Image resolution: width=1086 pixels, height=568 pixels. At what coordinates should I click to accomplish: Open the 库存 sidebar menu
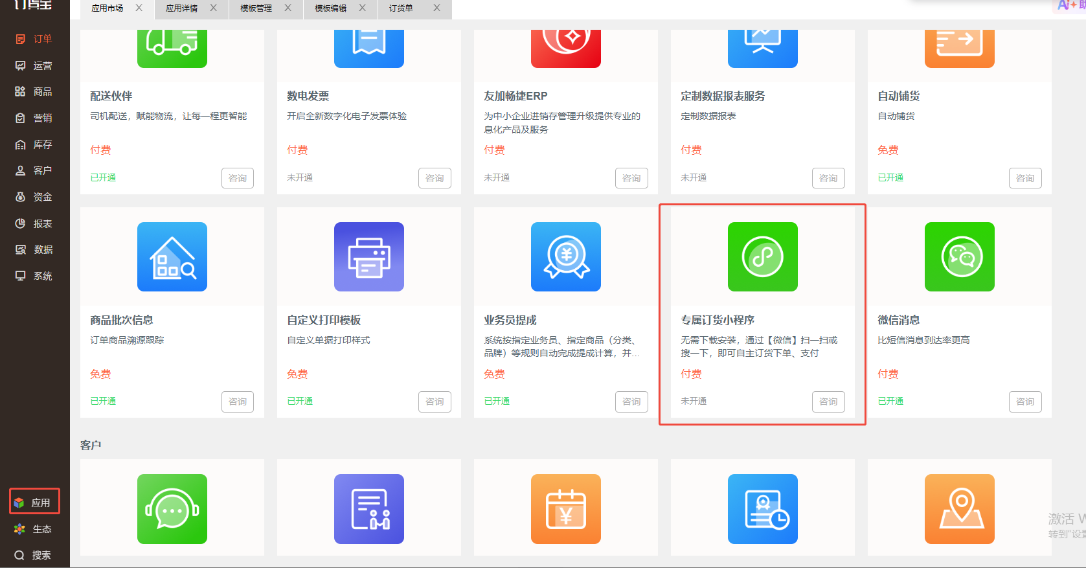34,144
